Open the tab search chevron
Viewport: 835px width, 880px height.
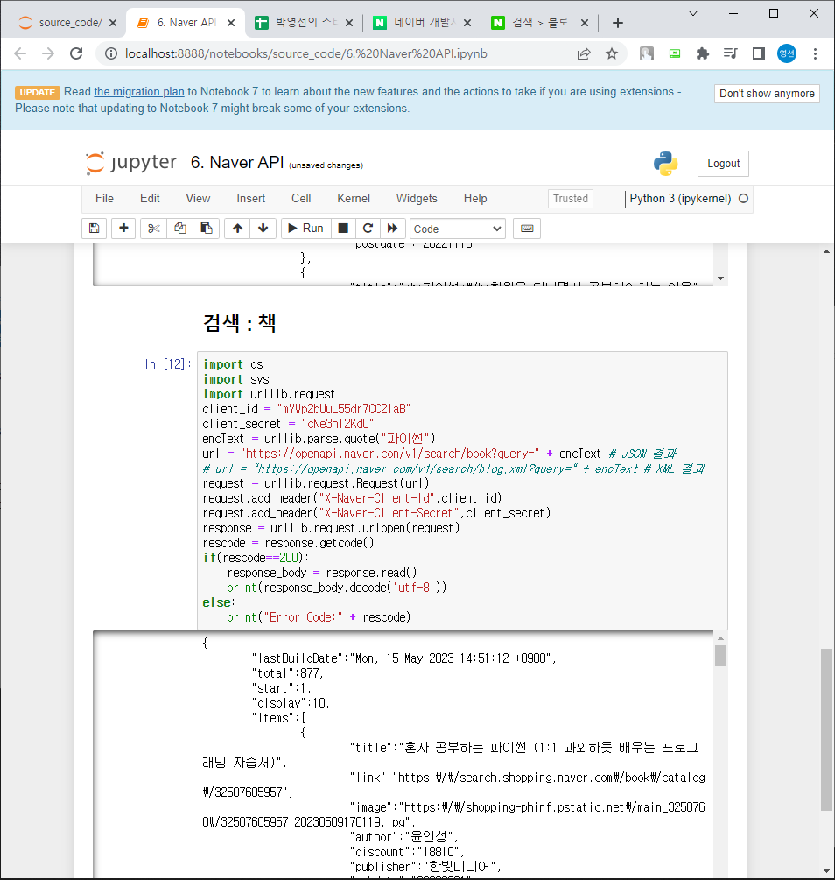tap(693, 13)
